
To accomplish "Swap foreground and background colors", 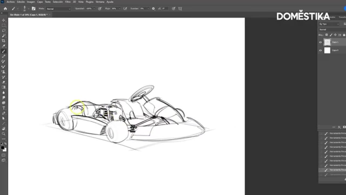I will [x=5, y=144].
